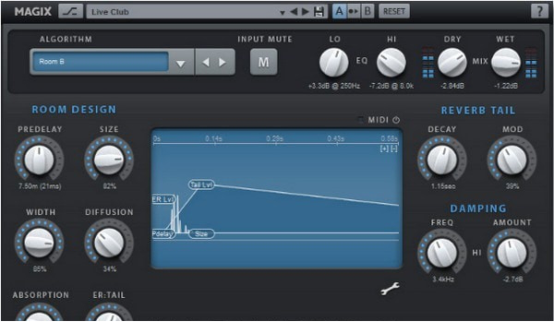Image resolution: width=554 pixels, height=333 pixels.
Task: Click the MIDI power icon
Action: tap(396, 120)
